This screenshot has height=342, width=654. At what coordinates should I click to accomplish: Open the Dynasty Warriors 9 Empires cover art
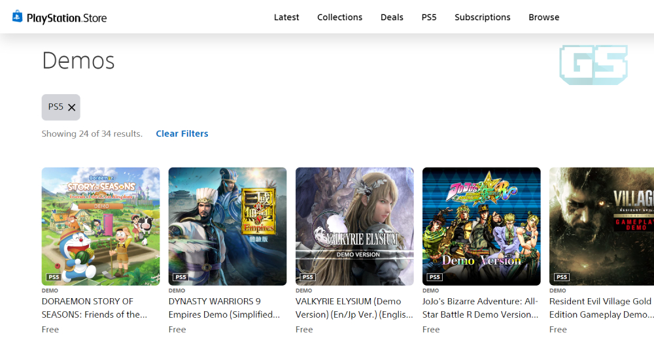[x=228, y=226]
